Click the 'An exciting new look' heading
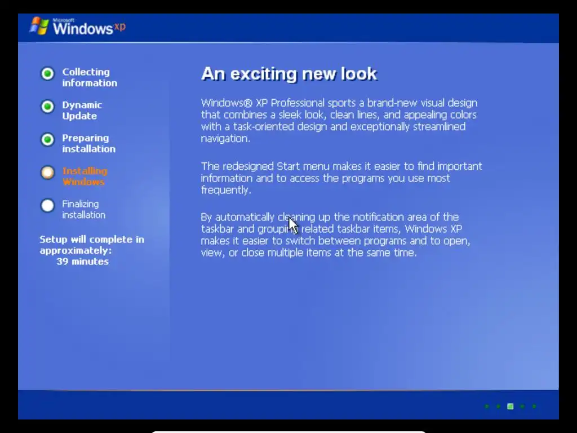The width and height of the screenshot is (577, 433). coord(289,74)
